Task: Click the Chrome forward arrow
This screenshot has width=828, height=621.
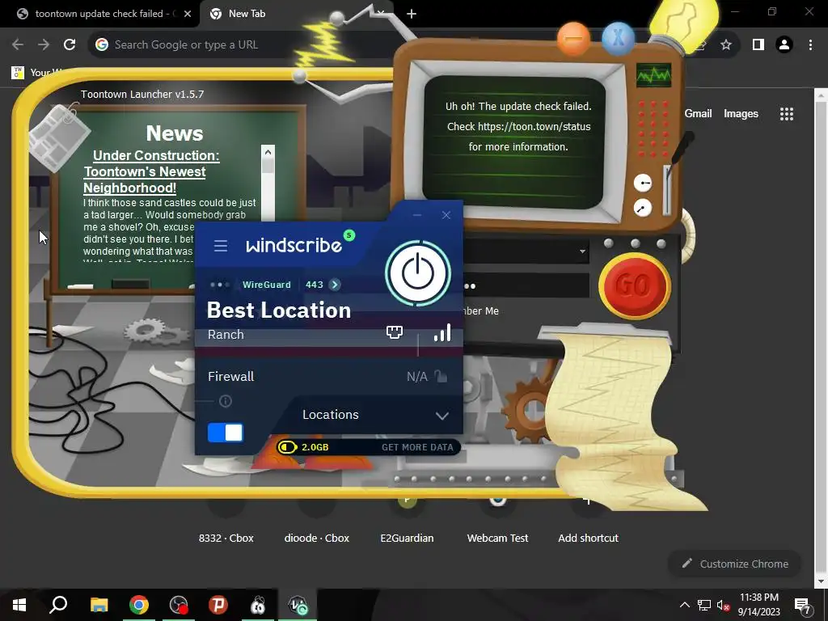Action: [x=44, y=45]
